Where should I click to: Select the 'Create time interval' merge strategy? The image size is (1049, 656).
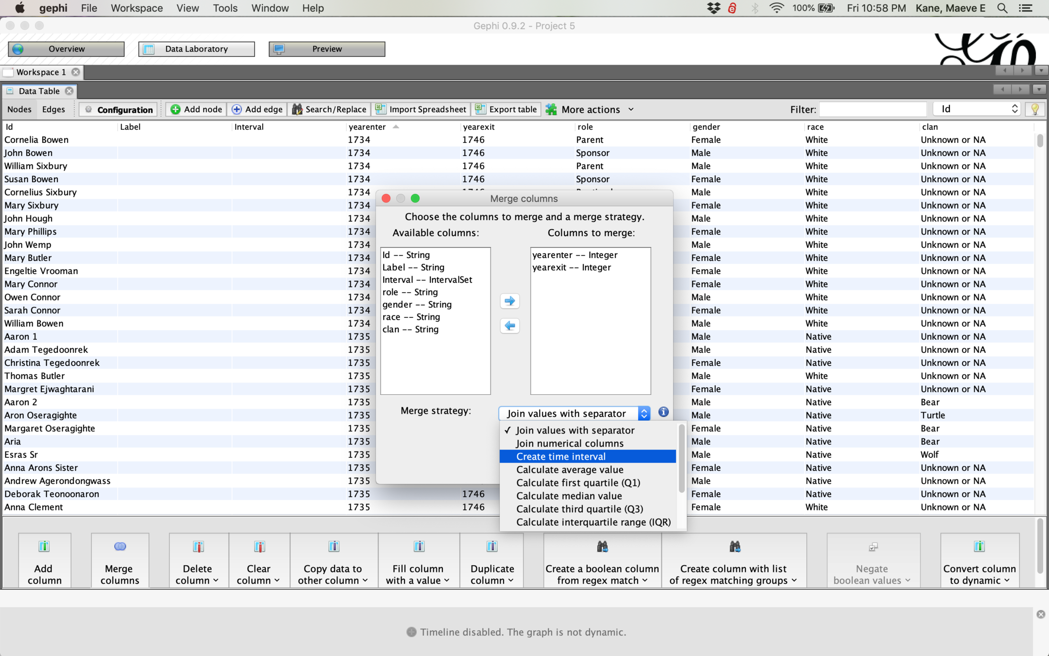click(560, 456)
